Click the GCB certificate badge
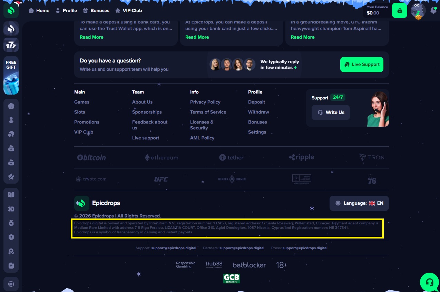Image resolution: width=440 pixels, height=292 pixels. click(x=231, y=278)
